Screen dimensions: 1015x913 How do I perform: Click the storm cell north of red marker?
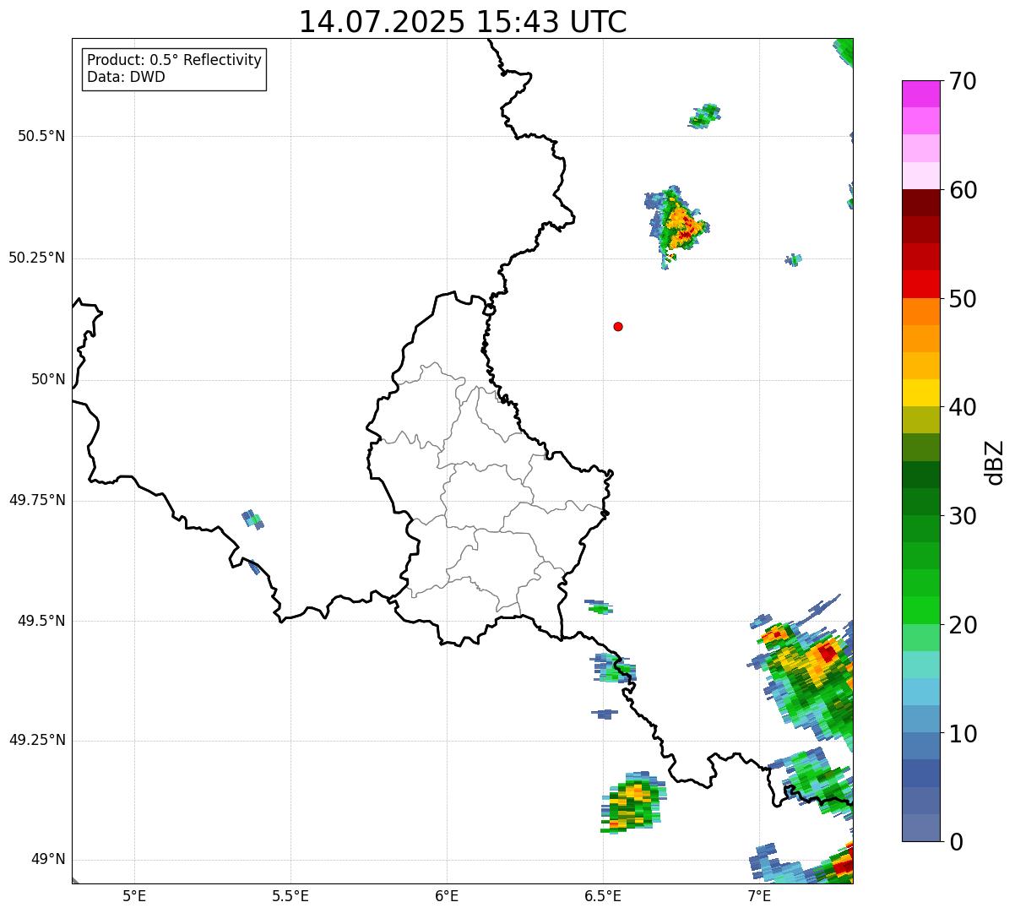click(x=677, y=226)
